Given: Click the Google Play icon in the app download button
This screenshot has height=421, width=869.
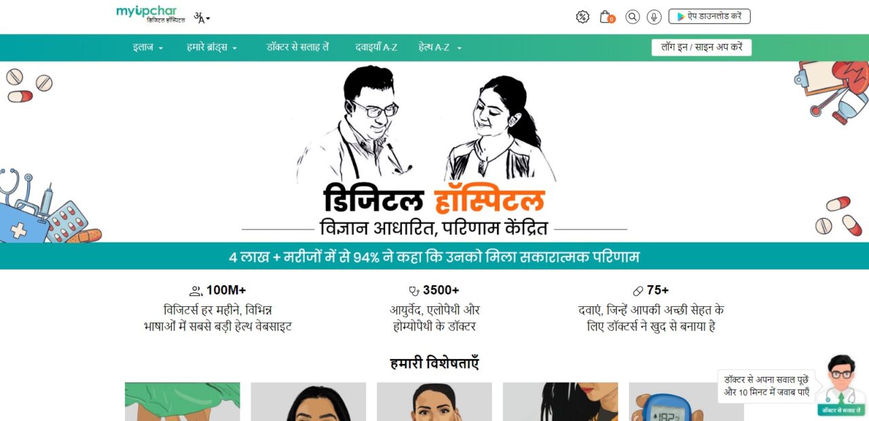Looking at the screenshot, I should [x=680, y=17].
